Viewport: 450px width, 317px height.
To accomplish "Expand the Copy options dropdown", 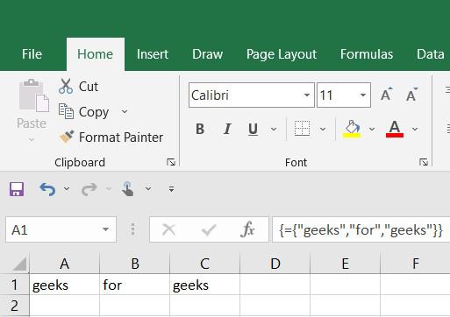I will (x=125, y=111).
